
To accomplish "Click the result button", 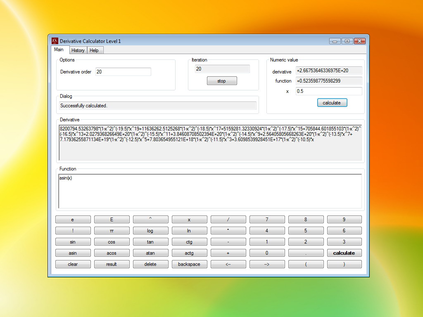I will [112, 264].
